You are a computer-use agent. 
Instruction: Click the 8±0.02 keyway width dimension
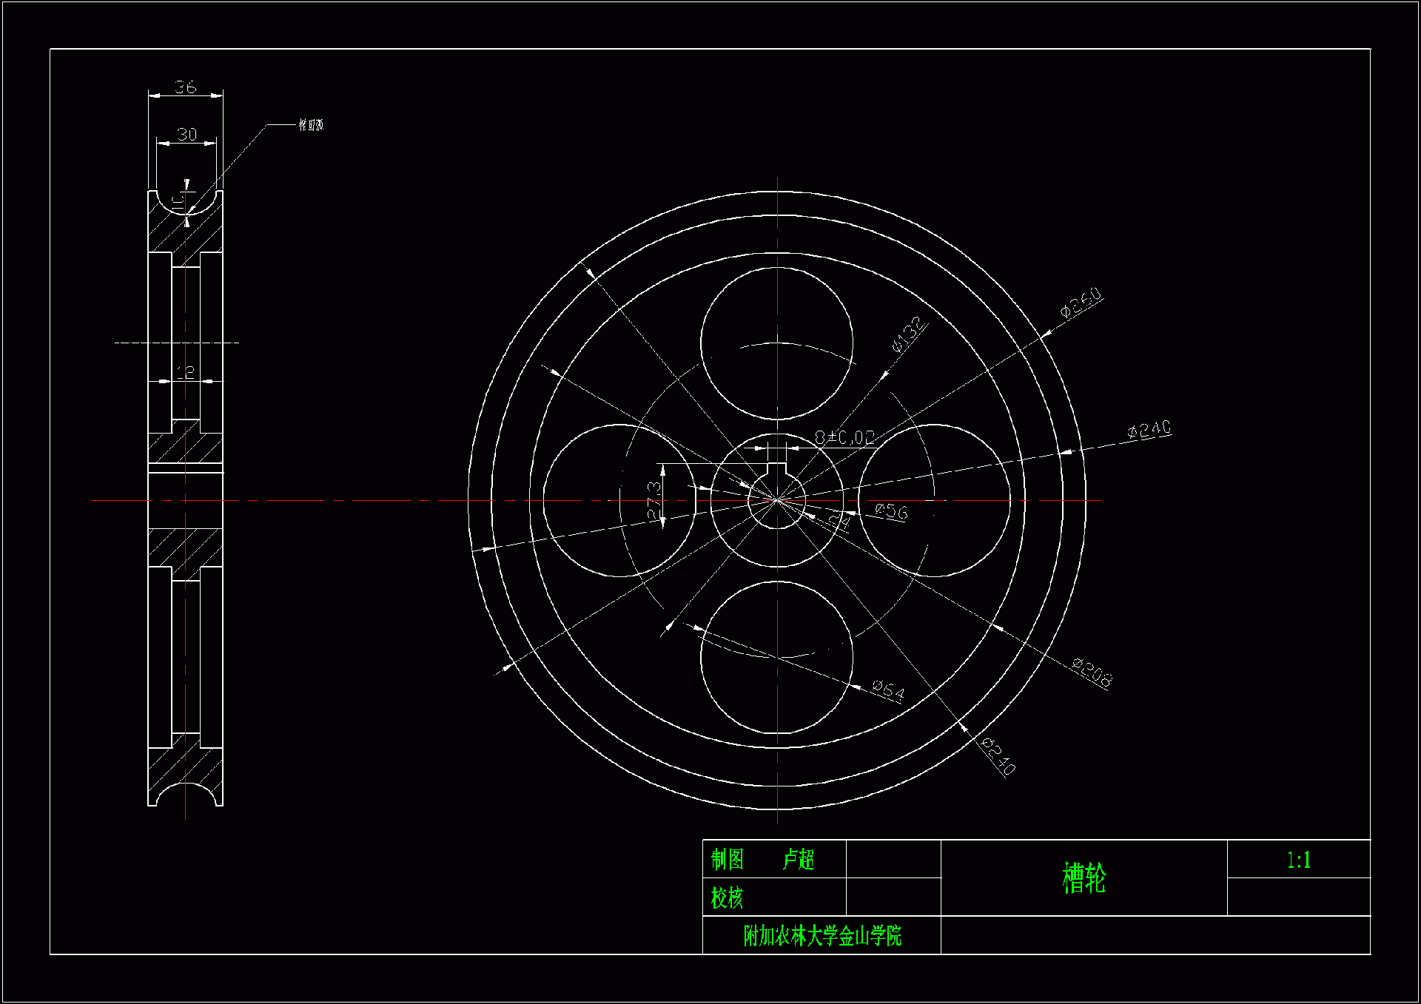point(844,437)
